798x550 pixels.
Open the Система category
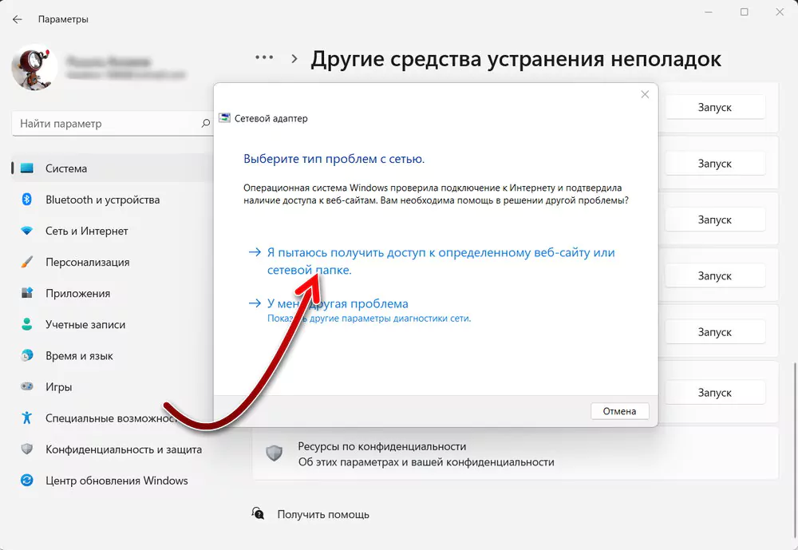click(x=112, y=168)
